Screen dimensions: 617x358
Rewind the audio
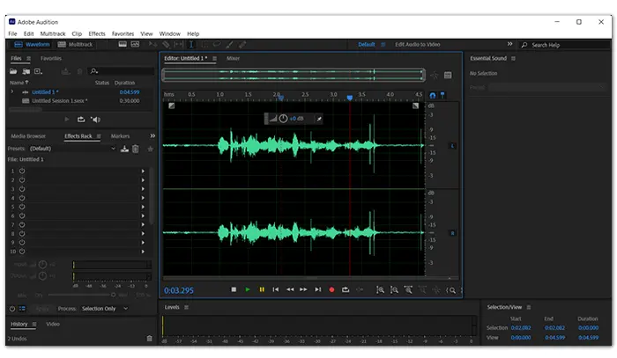coord(290,289)
